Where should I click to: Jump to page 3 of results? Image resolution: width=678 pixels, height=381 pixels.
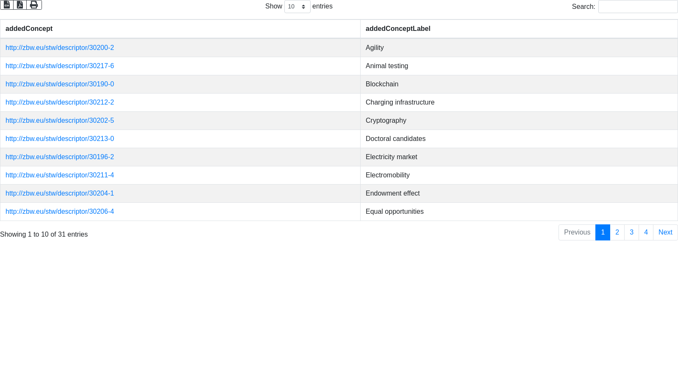631,232
